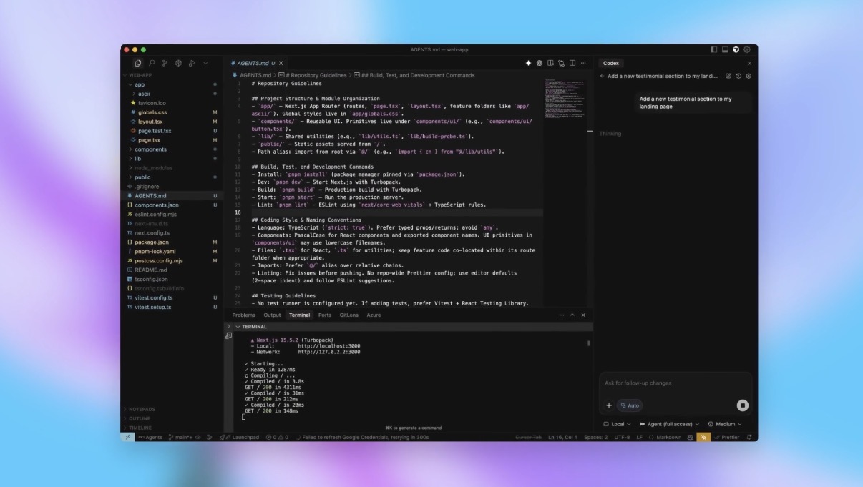The height and width of the screenshot is (487, 863).
Task: Switch to the Ports panel tab
Action: tap(325, 315)
